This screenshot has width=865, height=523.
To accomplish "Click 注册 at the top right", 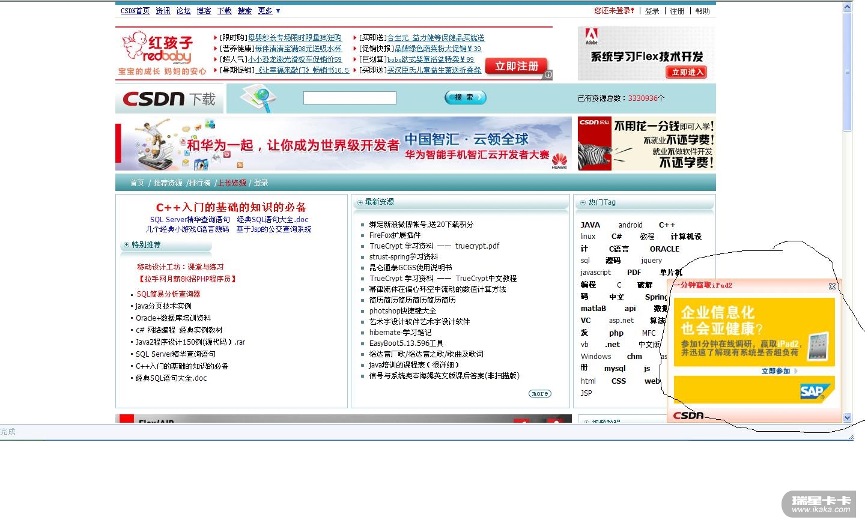I will click(677, 11).
